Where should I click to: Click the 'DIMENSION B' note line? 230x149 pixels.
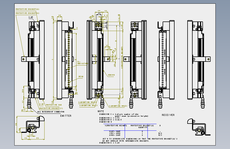click(110, 120)
